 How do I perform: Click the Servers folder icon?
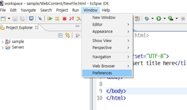pyautogui.click(x=8, y=47)
